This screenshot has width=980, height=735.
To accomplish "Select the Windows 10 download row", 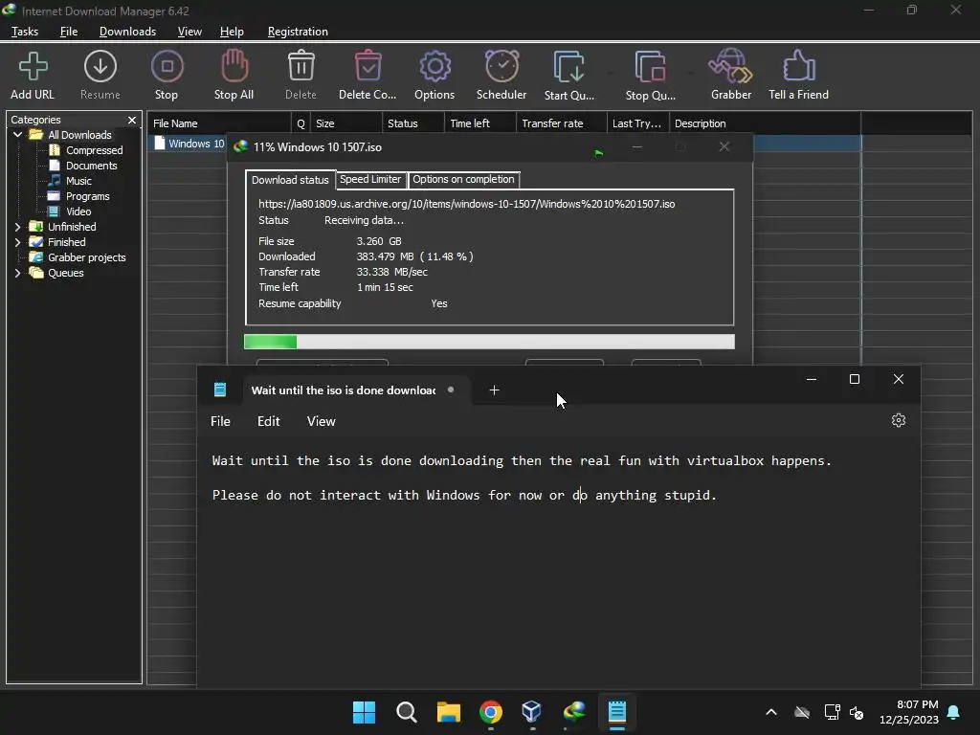I will point(189,144).
